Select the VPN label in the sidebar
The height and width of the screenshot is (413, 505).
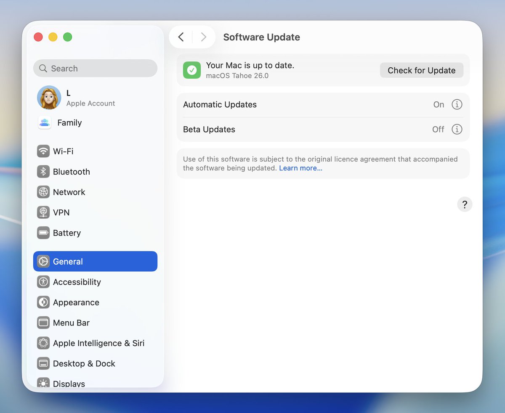pos(61,212)
